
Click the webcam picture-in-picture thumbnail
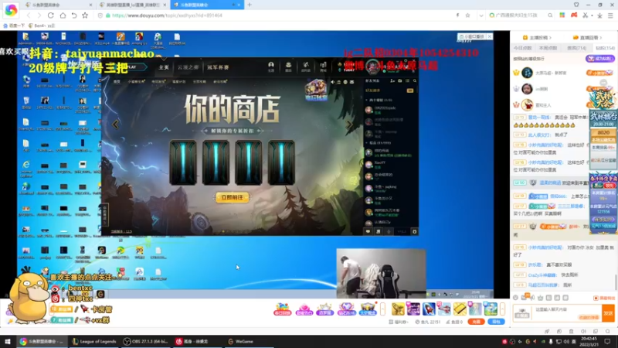pos(381,274)
